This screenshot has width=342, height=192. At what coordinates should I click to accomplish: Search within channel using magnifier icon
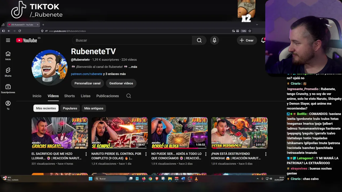tap(129, 96)
